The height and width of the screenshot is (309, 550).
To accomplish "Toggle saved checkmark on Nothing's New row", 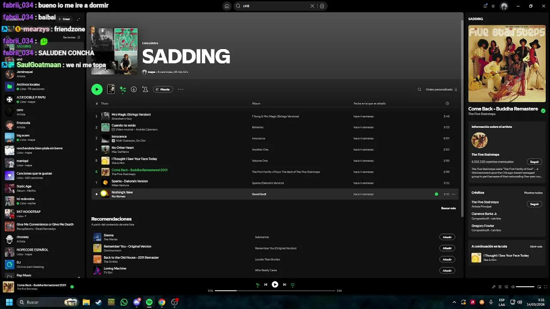I will [x=436, y=194].
